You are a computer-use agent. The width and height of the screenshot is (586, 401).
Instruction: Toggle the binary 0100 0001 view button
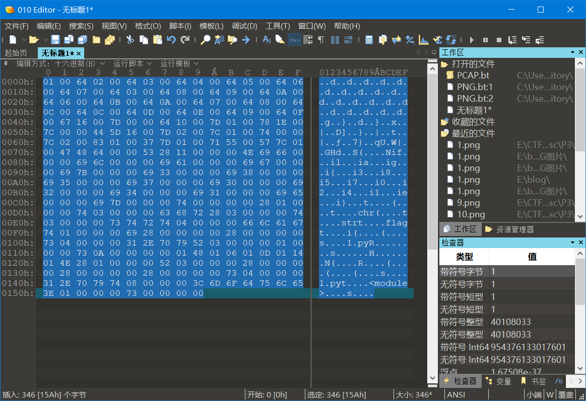pos(348,40)
